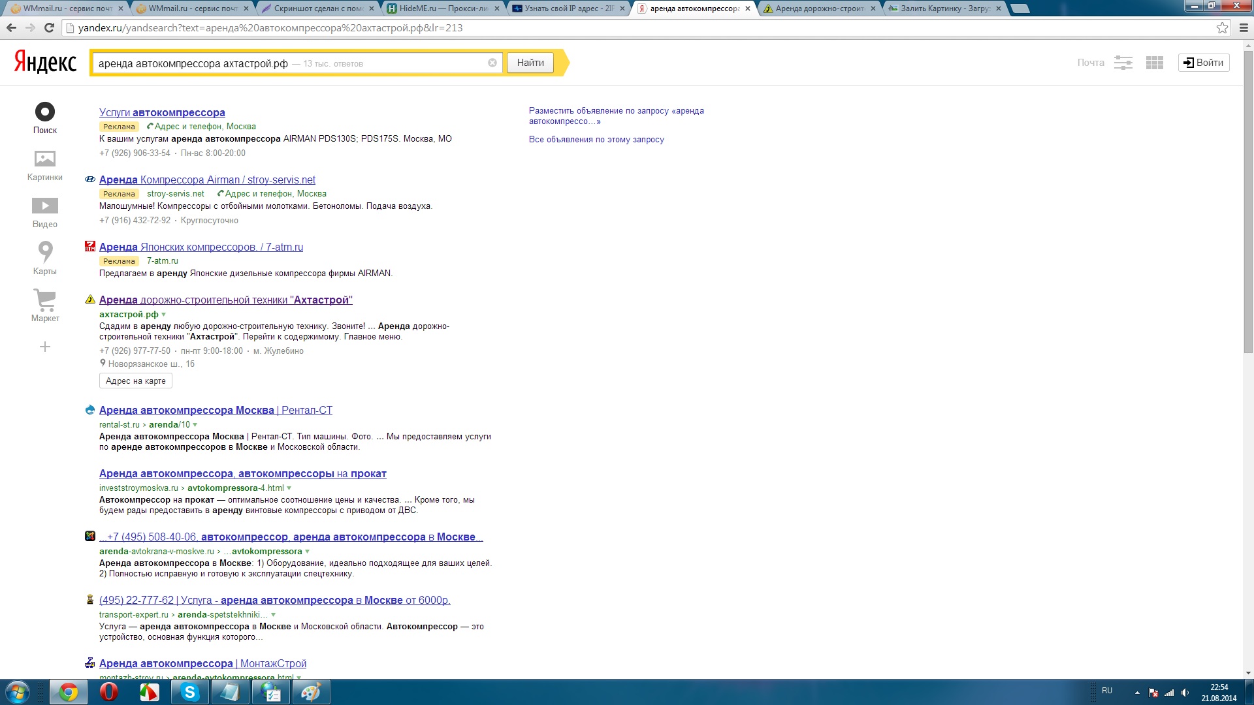1254x705 pixels.
Task: Add a service with the sidebar plus icon
Action: coord(45,347)
